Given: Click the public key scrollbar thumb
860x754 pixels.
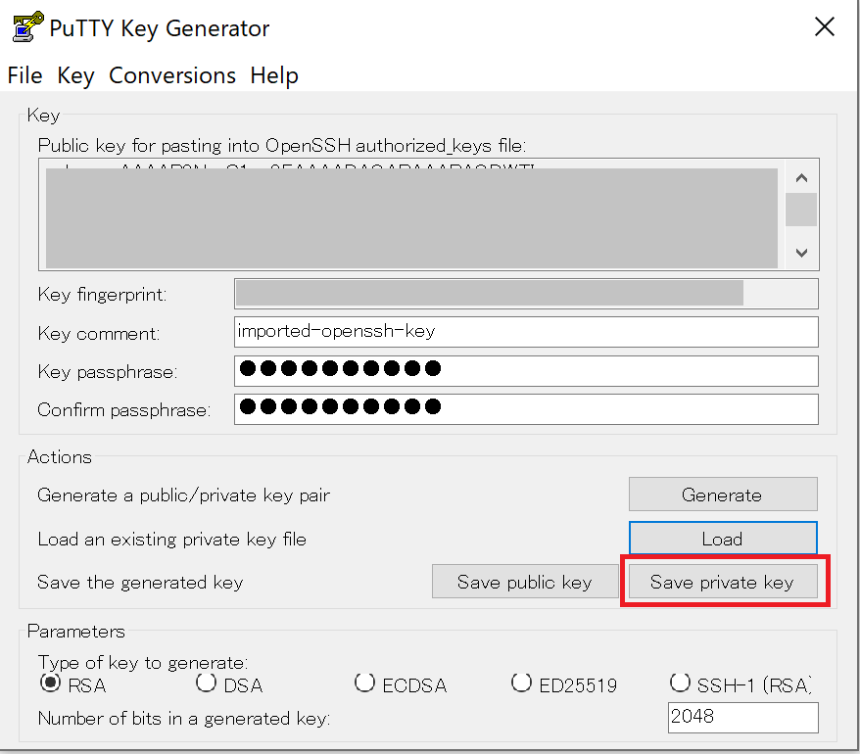Looking at the screenshot, I should 801,210.
